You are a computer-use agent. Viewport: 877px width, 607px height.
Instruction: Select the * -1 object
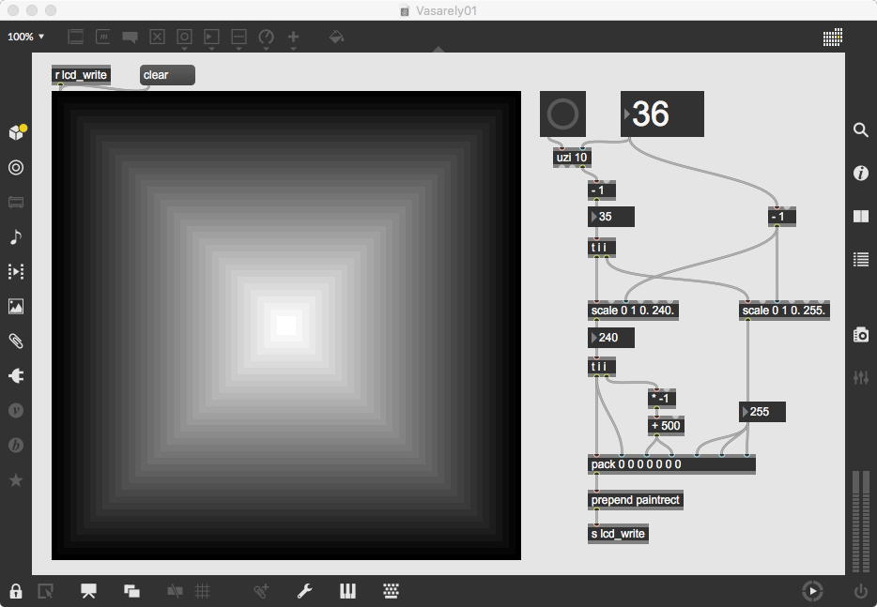662,398
